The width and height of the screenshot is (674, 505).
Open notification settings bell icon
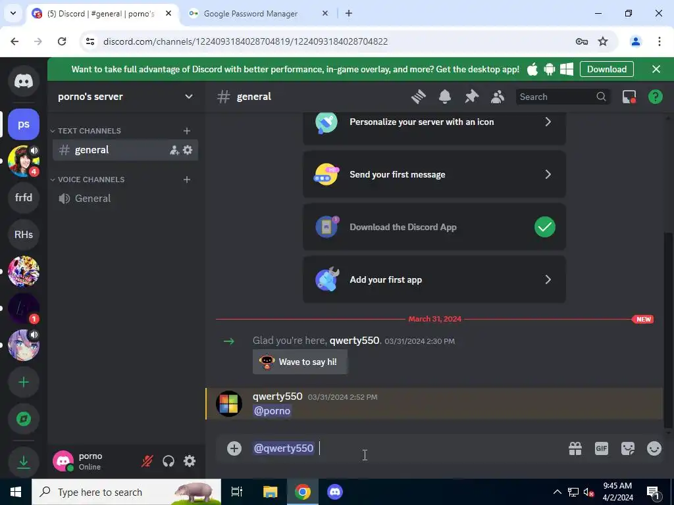tap(445, 97)
